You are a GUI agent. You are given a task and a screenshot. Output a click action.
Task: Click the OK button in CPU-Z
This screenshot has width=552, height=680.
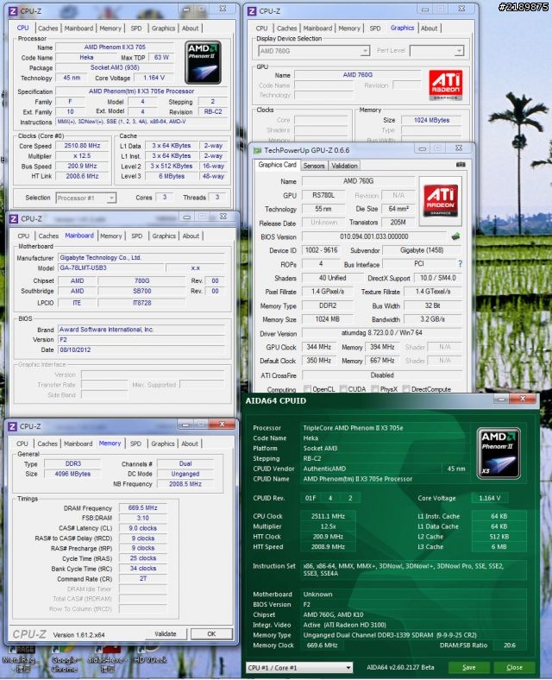coord(211,634)
